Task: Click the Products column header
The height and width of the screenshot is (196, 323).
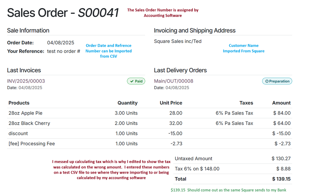Action: pos(19,103)
